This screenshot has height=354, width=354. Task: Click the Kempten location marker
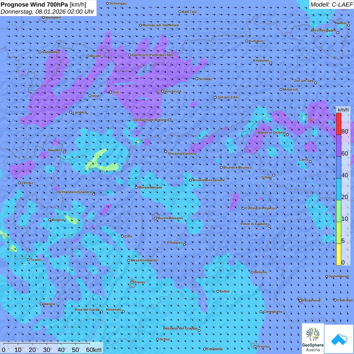coord(43,17)
